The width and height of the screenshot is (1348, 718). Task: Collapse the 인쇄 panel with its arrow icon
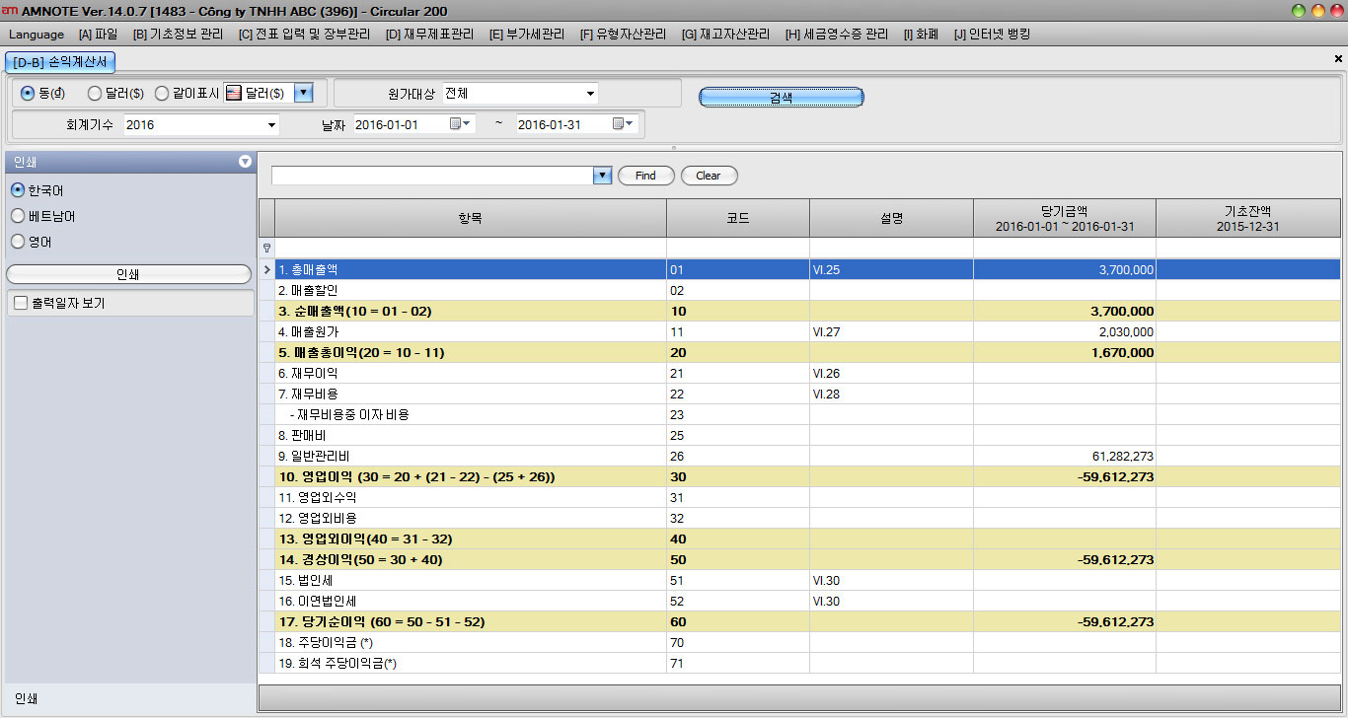pyautogui.click(x=245, y=162)
